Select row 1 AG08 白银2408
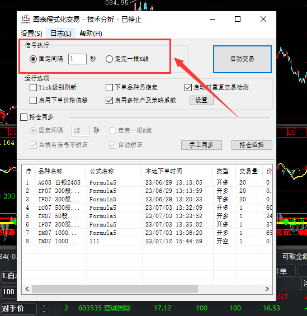This screenshot has height=316, width=307. (147, 182)
